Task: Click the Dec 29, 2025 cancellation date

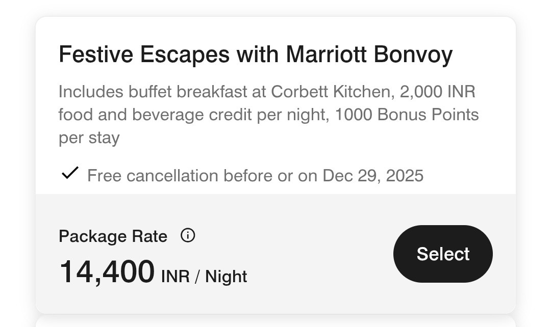Action: pyautogui.click(x=372, y=176)
